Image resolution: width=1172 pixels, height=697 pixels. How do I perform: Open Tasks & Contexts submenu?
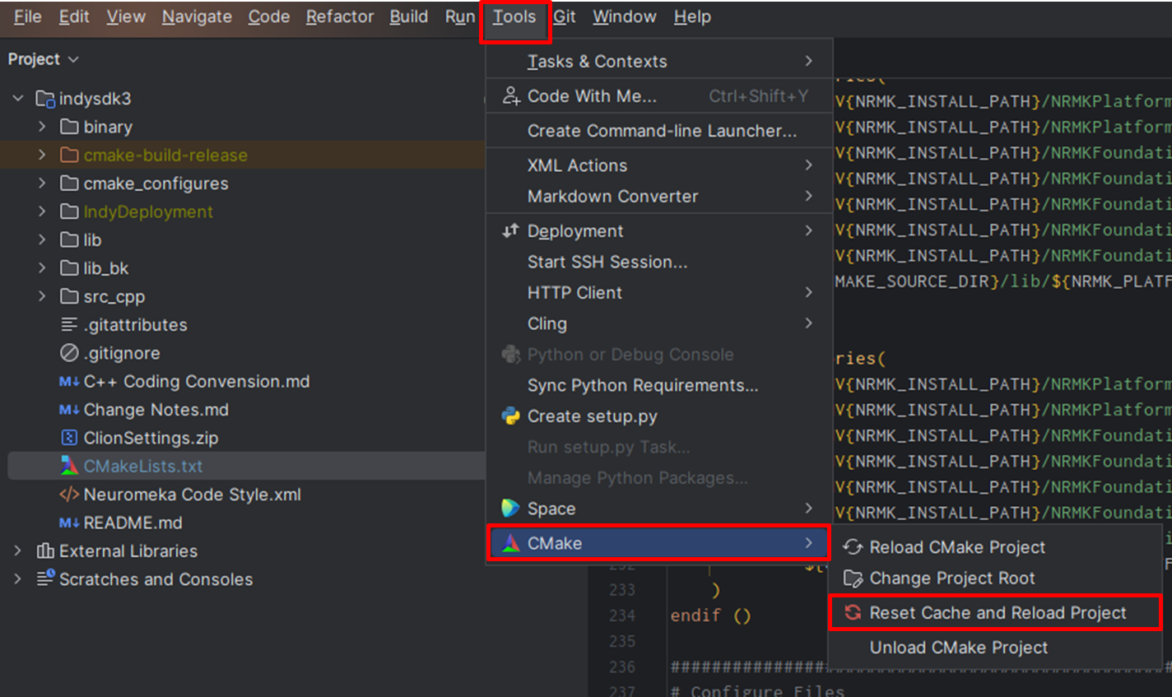(658, 62)
